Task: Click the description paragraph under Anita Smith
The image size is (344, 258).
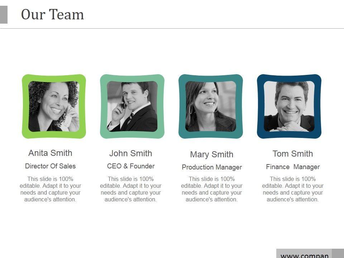Action: pyautogui.click(x=50, y=189)
